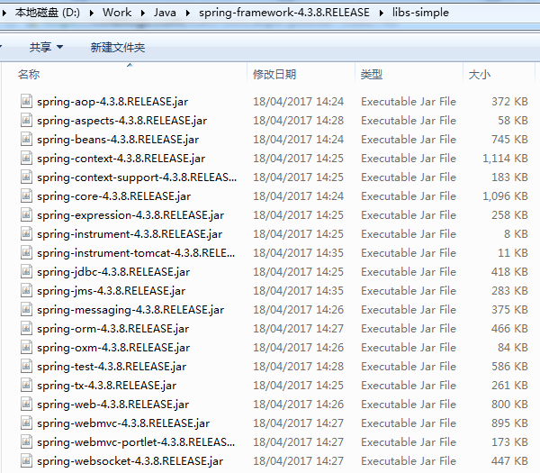Image resolution: width=540 pixels, height=473 pixels.
Task: Click the spring-tx jar file icon
Action: (26, 386)
